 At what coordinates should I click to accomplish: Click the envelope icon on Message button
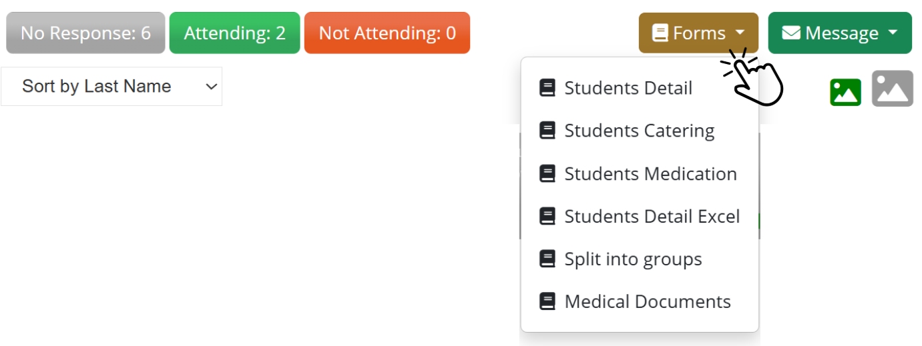(791, 33)
